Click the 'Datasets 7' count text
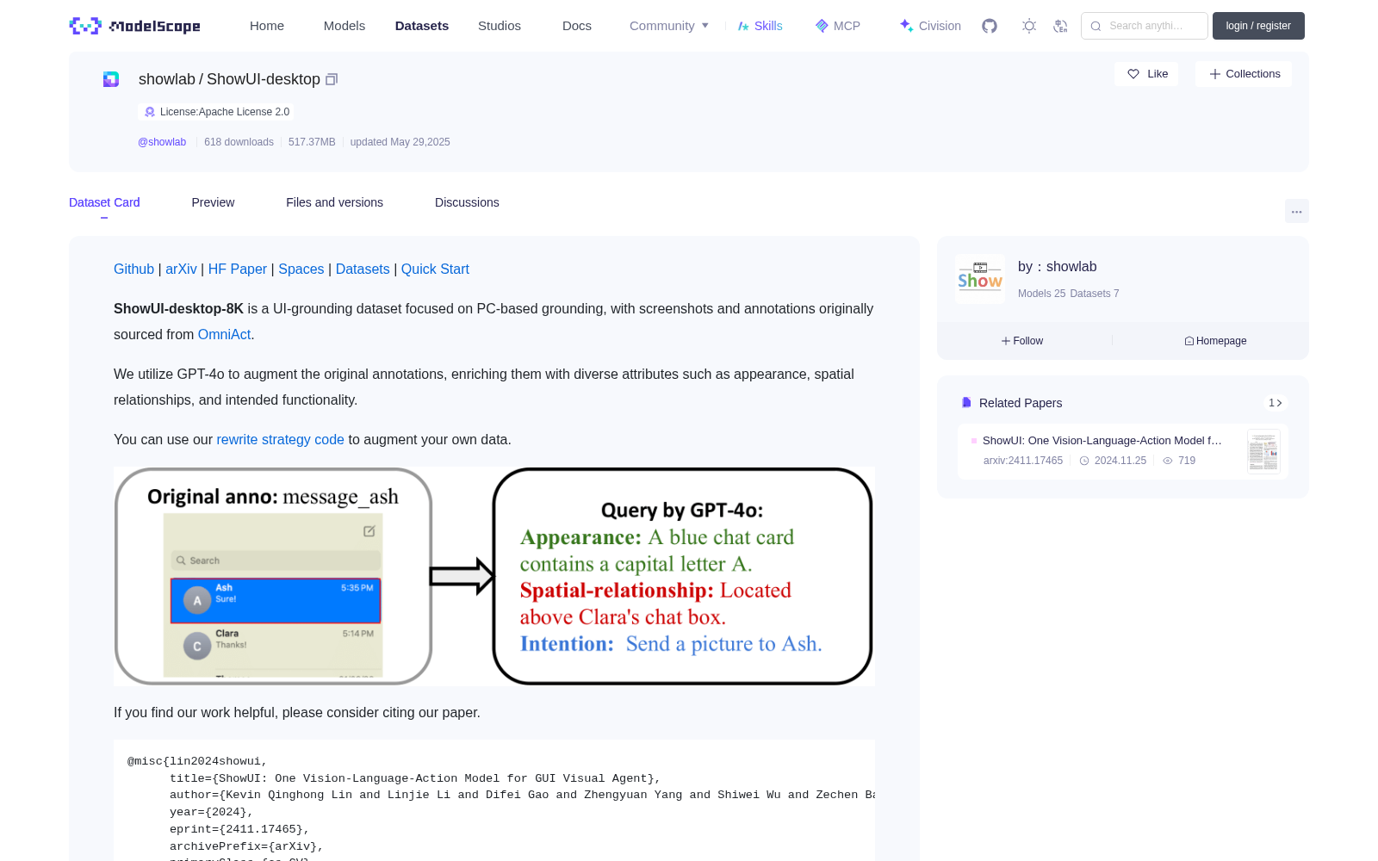Viewport: 1378px width, 861px height. coord(1095,294)
